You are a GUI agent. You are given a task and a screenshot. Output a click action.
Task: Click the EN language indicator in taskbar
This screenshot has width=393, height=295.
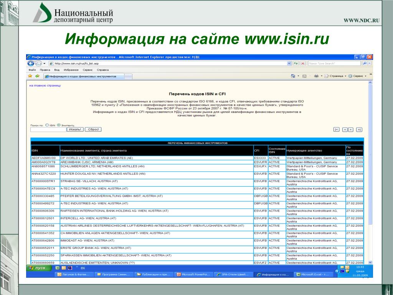point(83,268)
